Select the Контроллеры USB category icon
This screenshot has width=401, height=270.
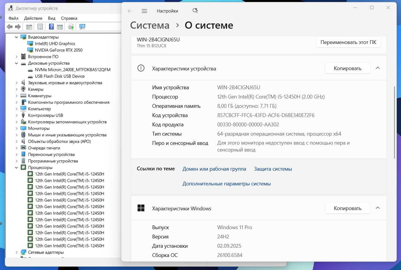(x=23, y=115)
